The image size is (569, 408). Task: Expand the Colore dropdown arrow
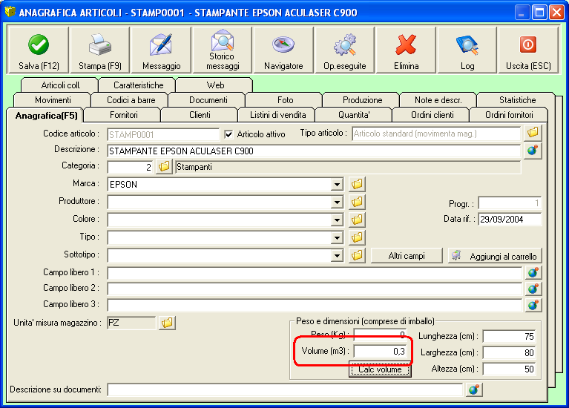tap(337, 220)
